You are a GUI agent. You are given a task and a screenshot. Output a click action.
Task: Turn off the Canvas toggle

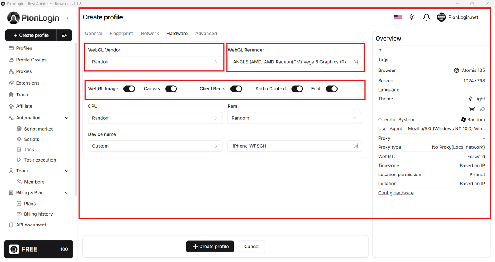click(171, 89)
